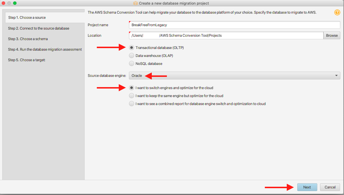This screenshot has height=195, width=344.
Task: Select NoSQL database radio button
Action: [x=131, y=63]
